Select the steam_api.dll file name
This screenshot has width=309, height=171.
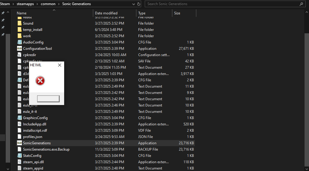[33, 162]
